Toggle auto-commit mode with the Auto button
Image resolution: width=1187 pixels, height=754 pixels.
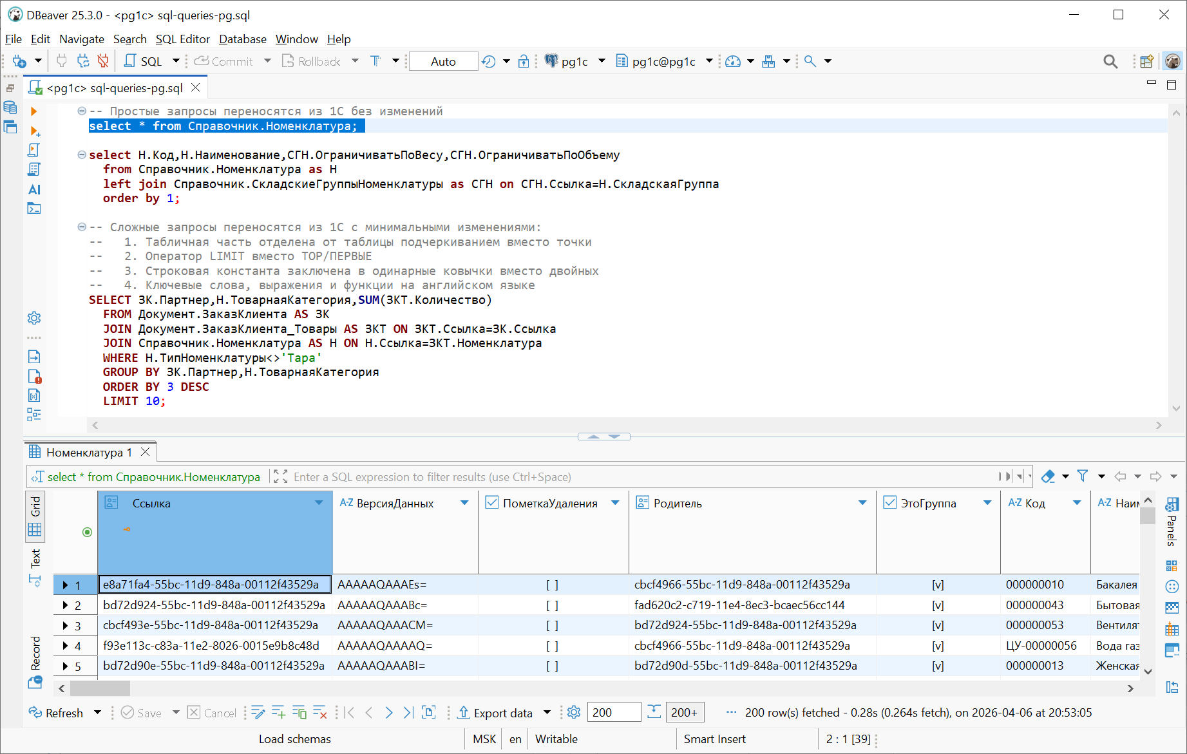coord(443,61)
